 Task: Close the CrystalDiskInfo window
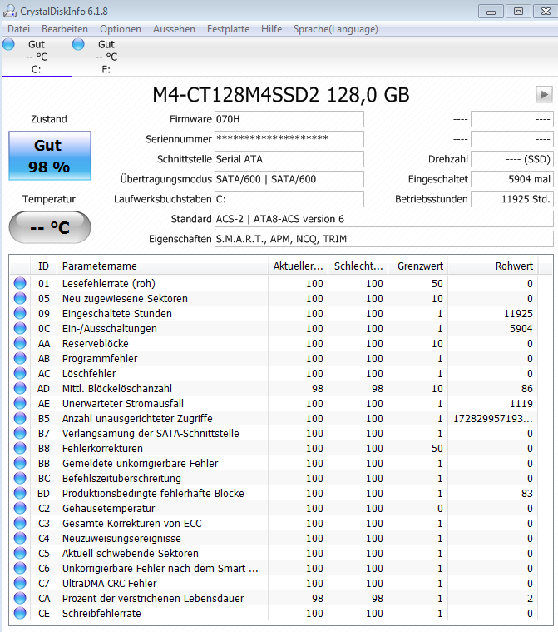pyautogui.click(x=546, y=12)
